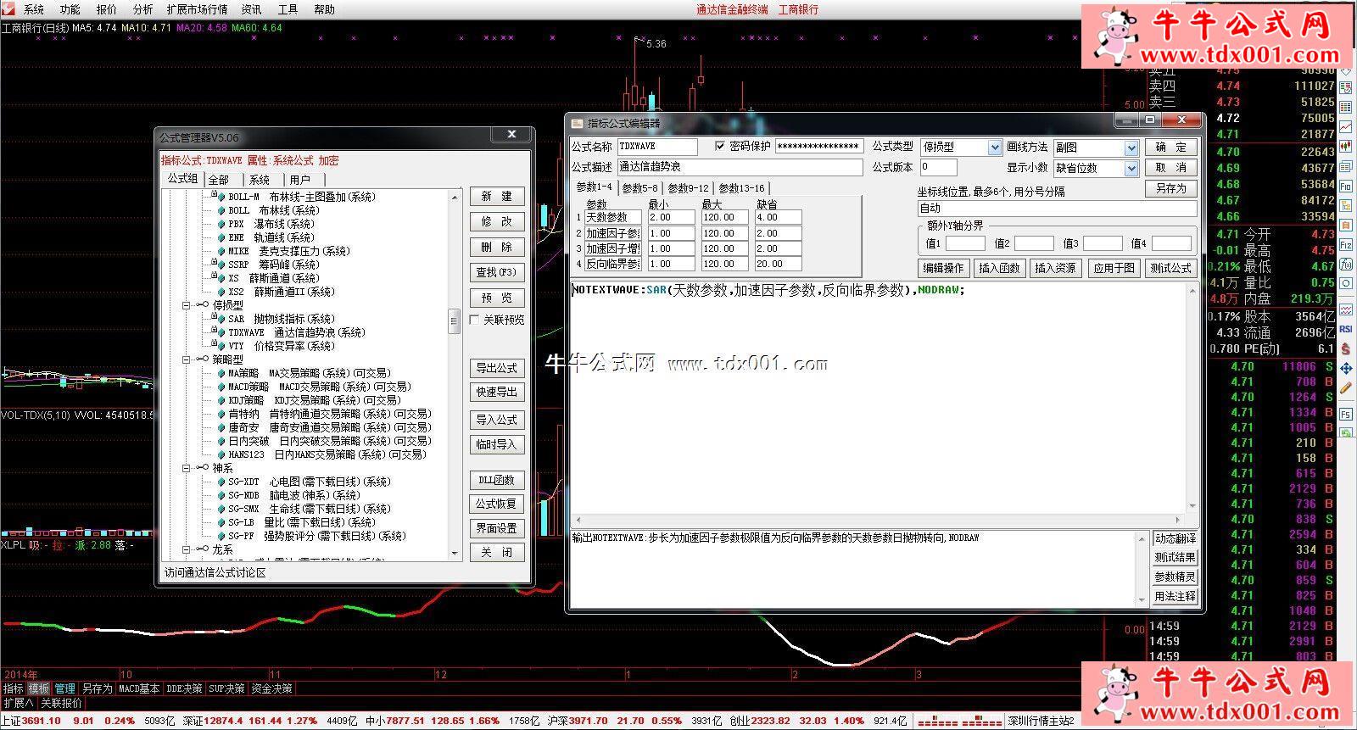
Task: Click the 确定 confirm button in editor
Action: (1171, 147)
